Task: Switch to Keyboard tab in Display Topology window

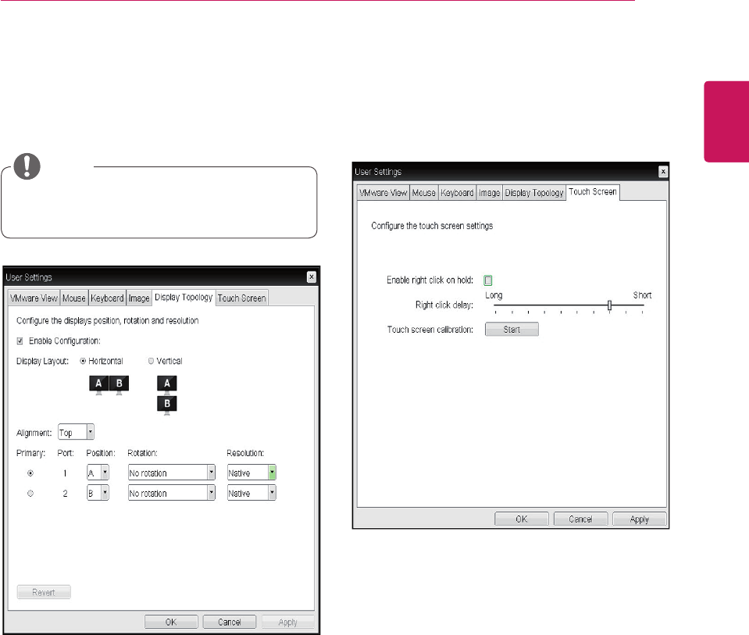Action: tap(107, 298)
